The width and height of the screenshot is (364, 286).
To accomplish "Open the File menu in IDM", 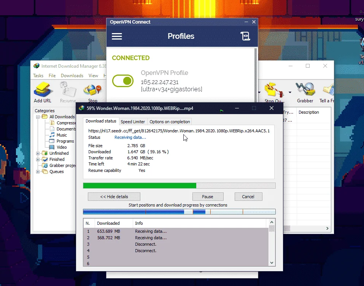I will click(52, 75).
